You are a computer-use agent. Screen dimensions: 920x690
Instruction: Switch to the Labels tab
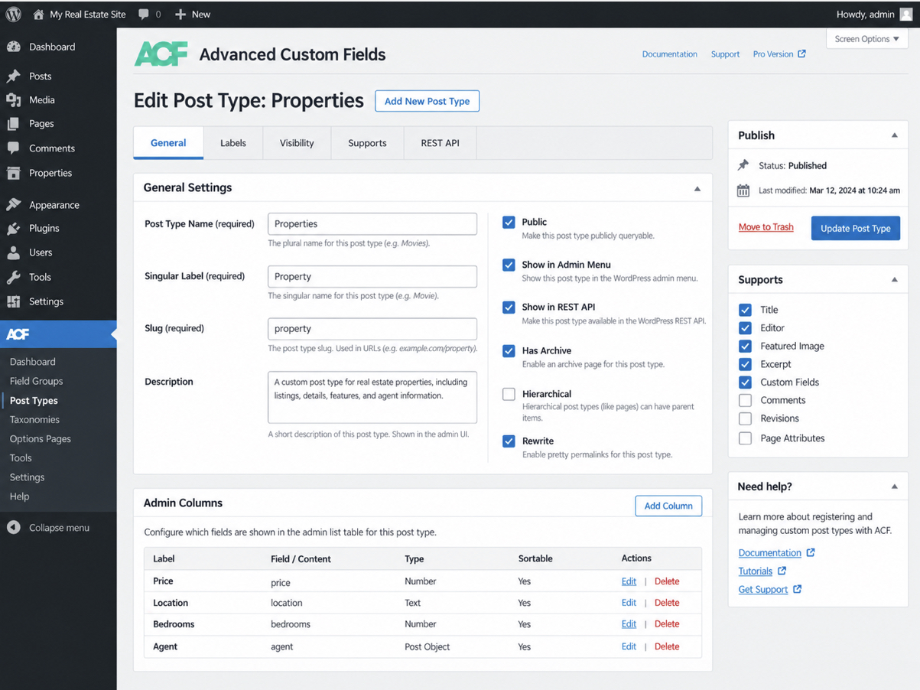233,143
